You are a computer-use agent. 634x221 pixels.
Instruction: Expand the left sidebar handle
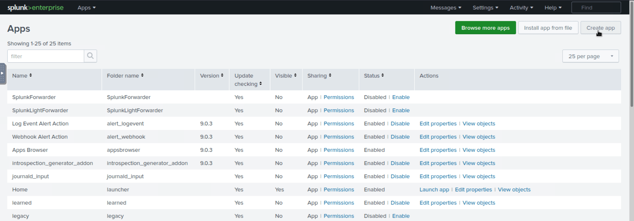click(3, 74)
